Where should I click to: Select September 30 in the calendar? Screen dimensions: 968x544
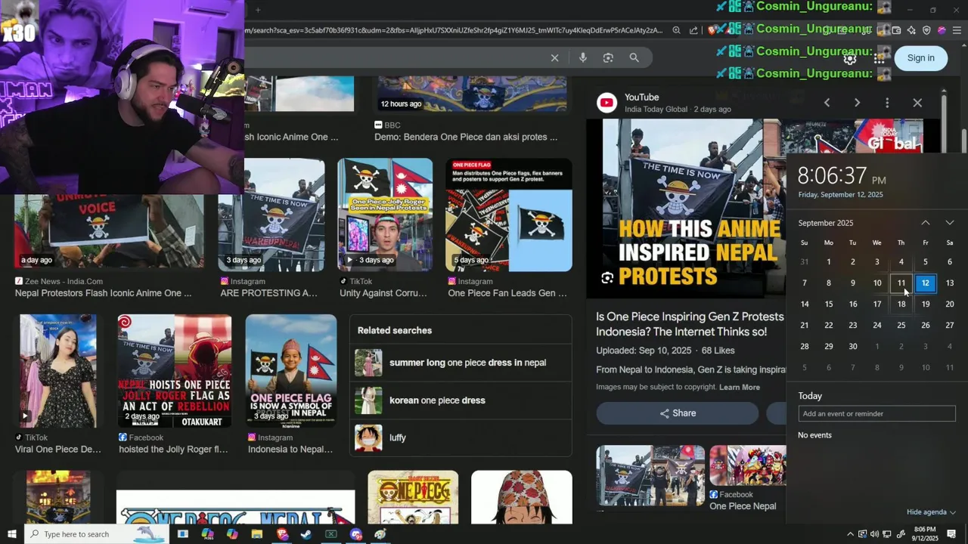click(x=853, y=347)
